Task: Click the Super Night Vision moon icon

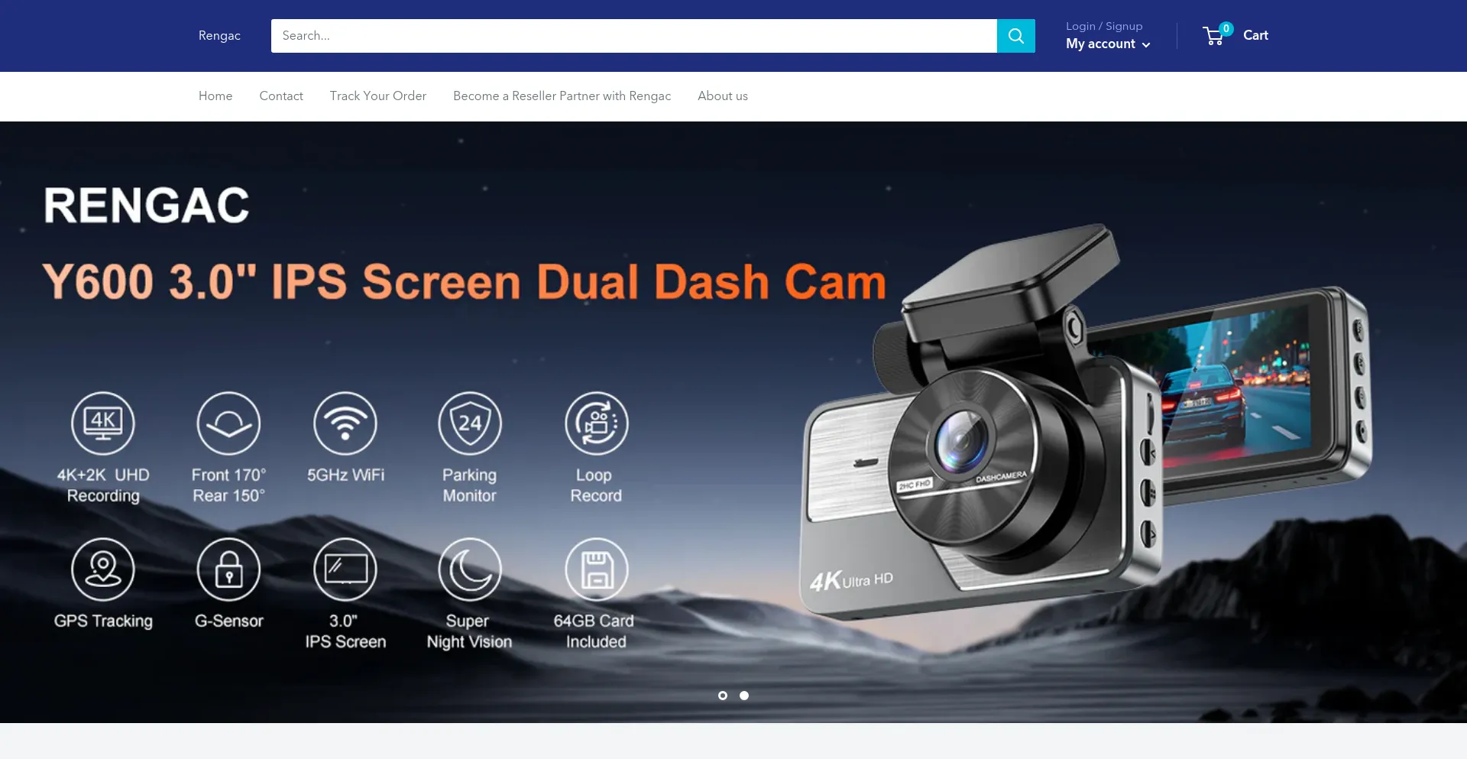Action: tap(470, 569)
